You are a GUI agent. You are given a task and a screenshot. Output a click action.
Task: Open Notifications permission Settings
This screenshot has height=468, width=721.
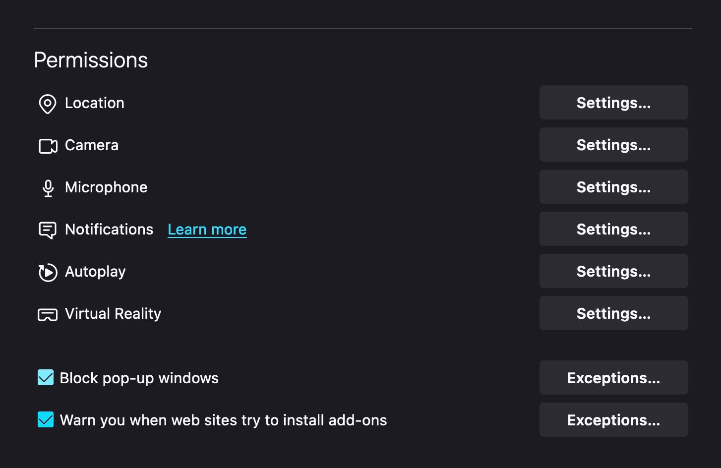[613, 229]
